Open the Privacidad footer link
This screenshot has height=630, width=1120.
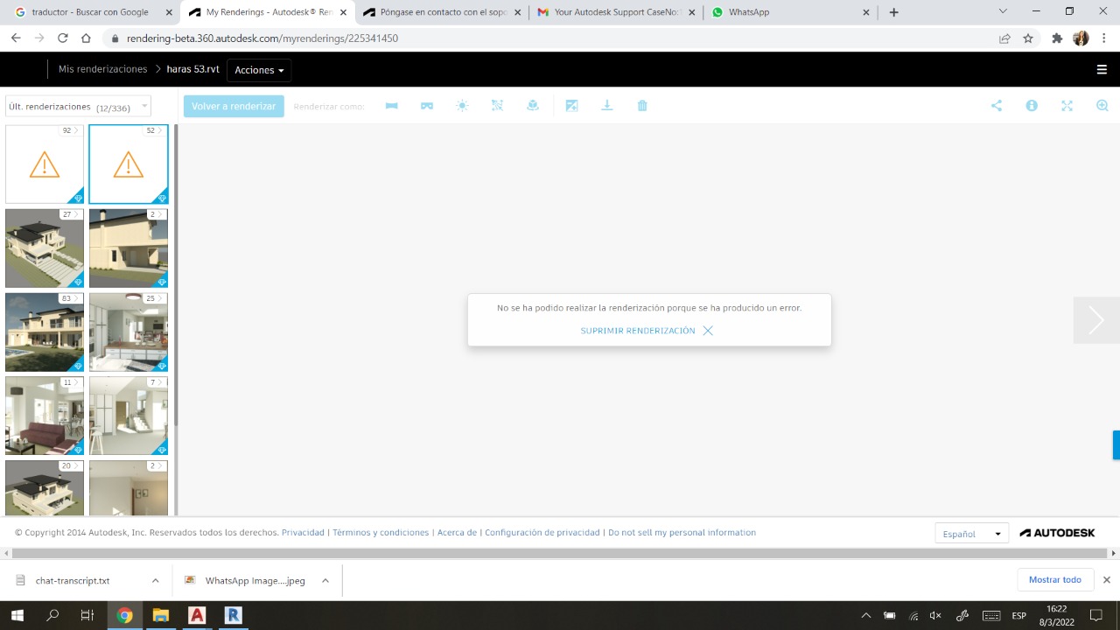click(303, 533)
